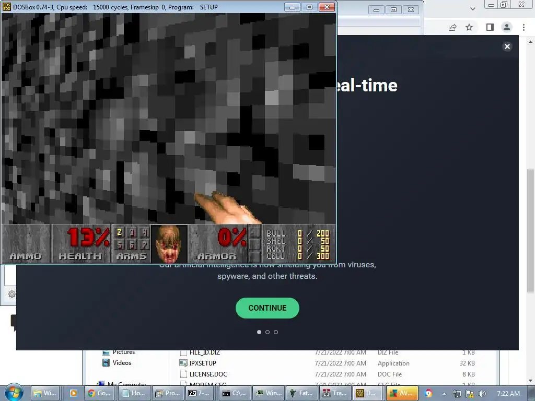
Task: Select the Videos library in Explorer tree
Action: tap(122, 363)
